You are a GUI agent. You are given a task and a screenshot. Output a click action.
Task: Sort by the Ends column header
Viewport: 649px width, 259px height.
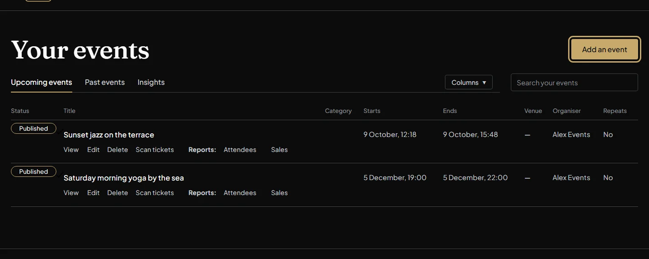(450, 111)
